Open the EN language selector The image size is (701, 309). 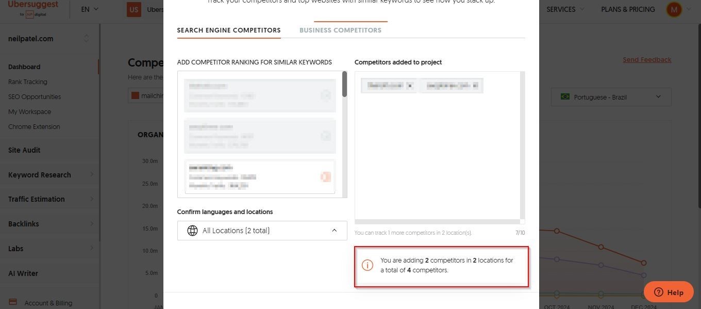coord(90,9)
